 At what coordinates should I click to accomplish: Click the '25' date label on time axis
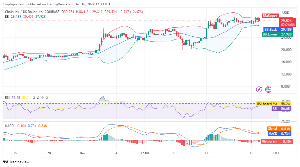(x=15, y=153)
